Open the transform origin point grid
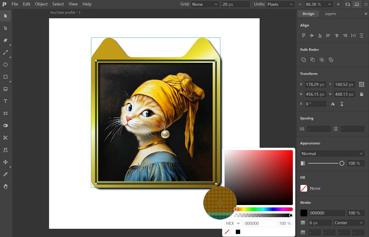The width and height of the screenshot is (369, 237). pyautogui.click(x=362, y=84)
